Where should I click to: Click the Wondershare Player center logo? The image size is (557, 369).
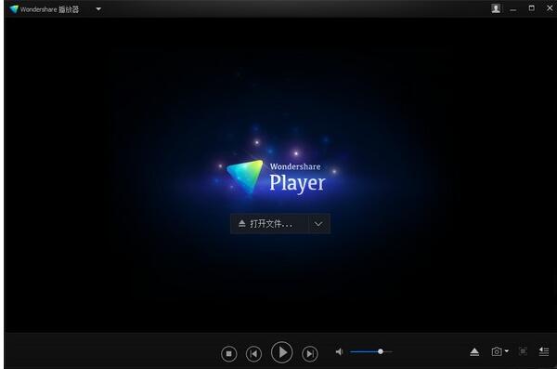pyautogui.click(x=276, y=178)
